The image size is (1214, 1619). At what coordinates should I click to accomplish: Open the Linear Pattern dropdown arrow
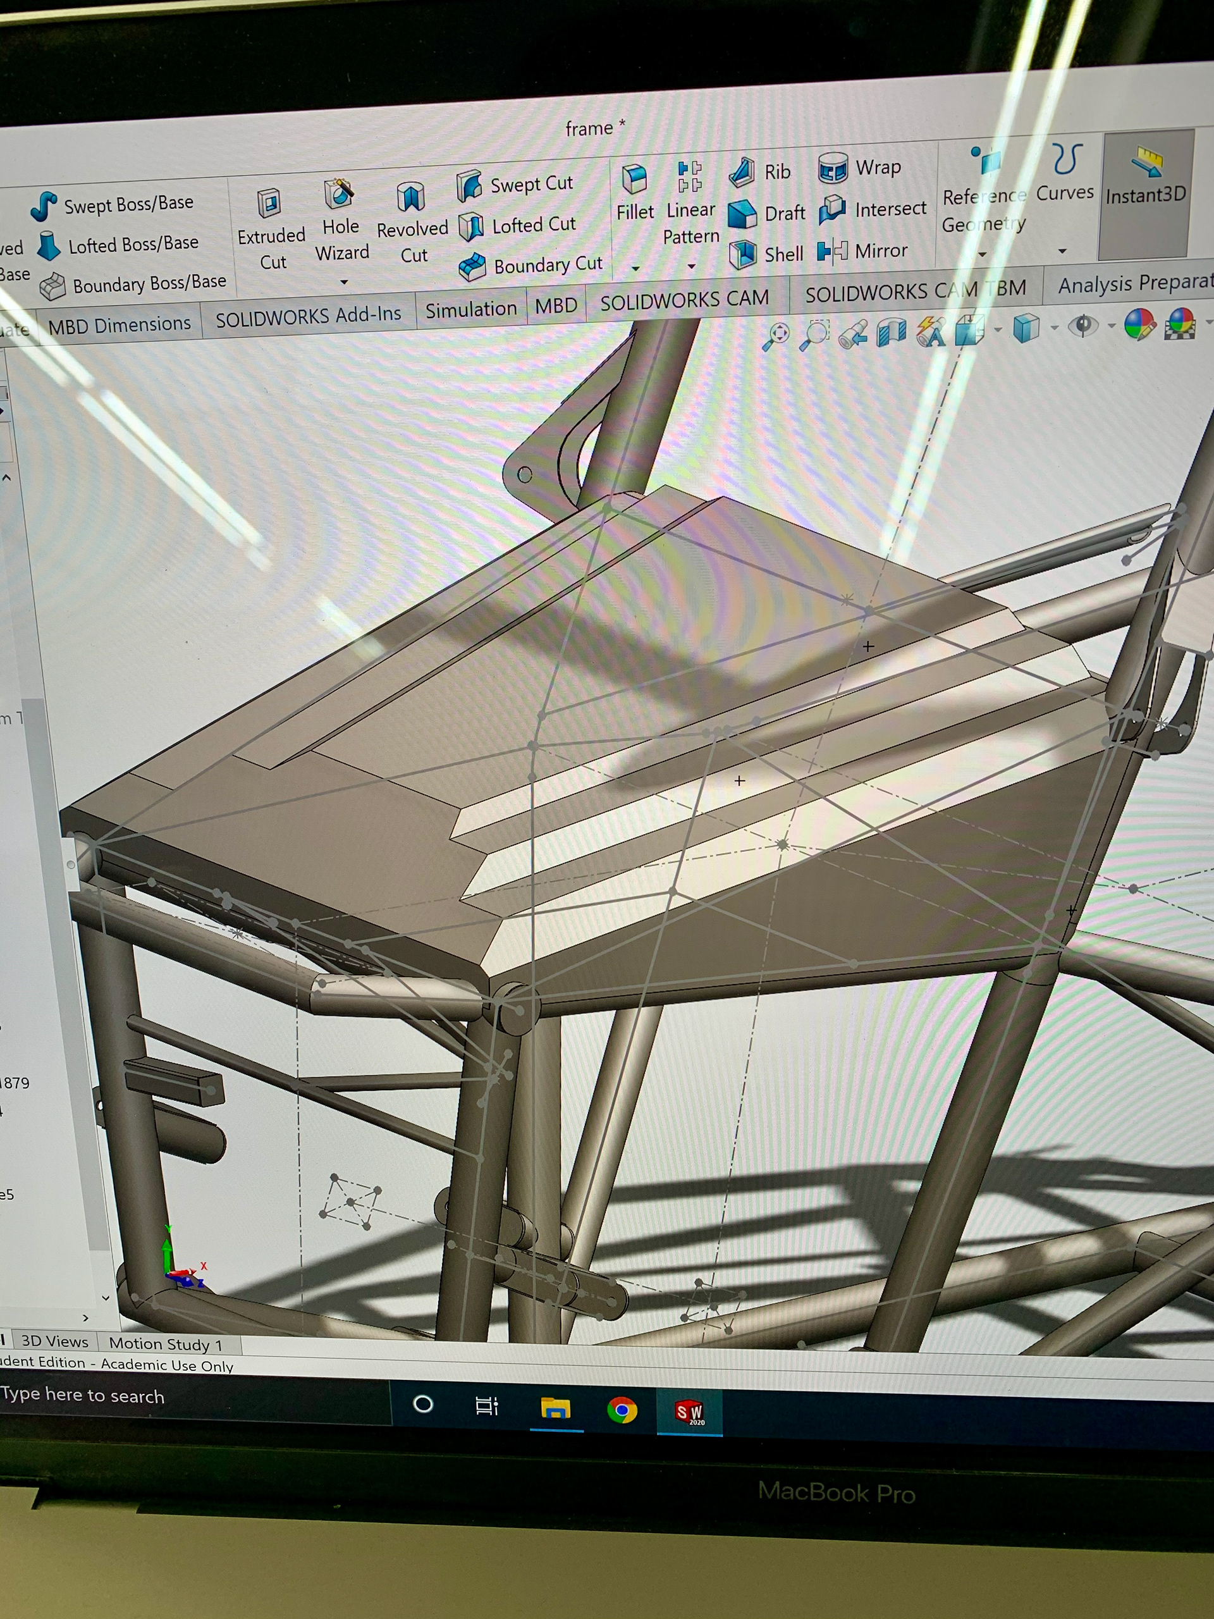(x=691, y=266)
